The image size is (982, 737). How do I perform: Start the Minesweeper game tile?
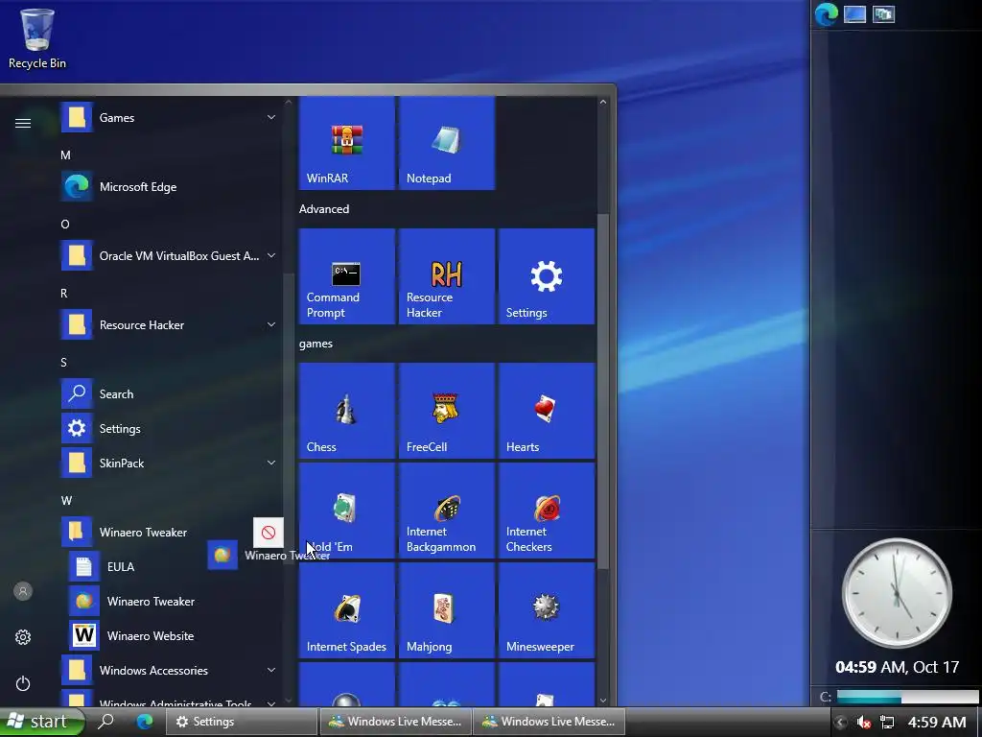(546, 610)
